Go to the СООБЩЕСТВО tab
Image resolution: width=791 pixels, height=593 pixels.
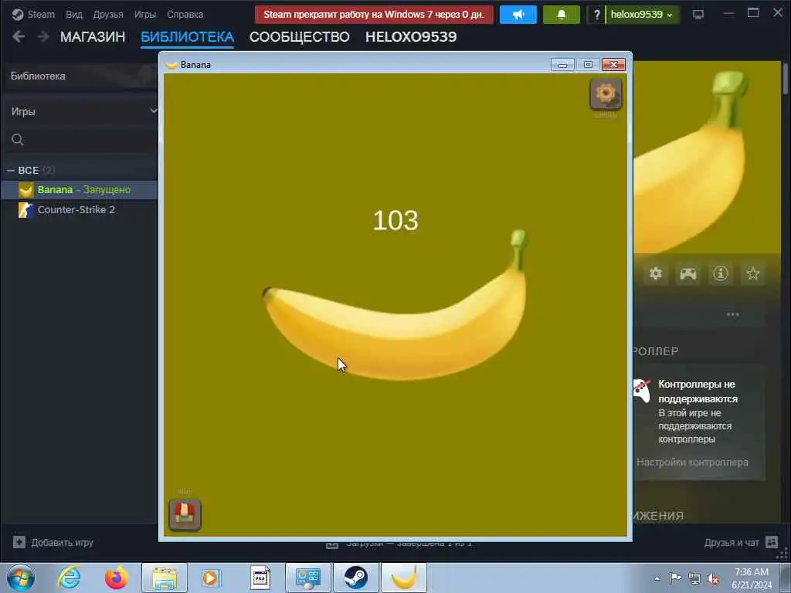pos(299,37)
